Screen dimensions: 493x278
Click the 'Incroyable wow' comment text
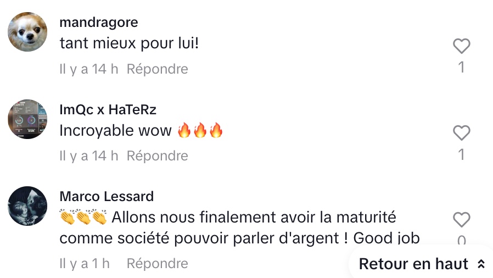click(x=115, y=130)
